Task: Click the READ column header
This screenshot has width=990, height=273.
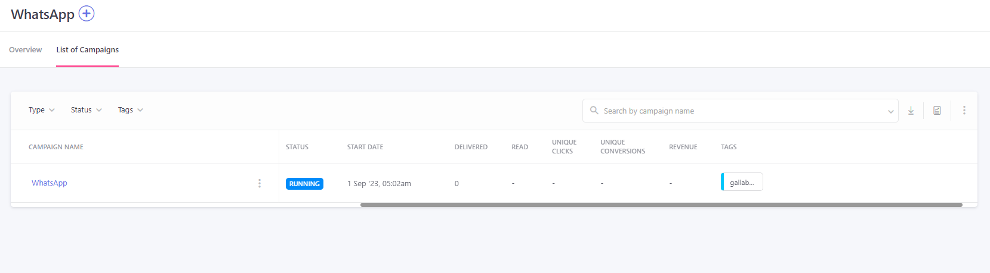Action: [x=520, y=147]
